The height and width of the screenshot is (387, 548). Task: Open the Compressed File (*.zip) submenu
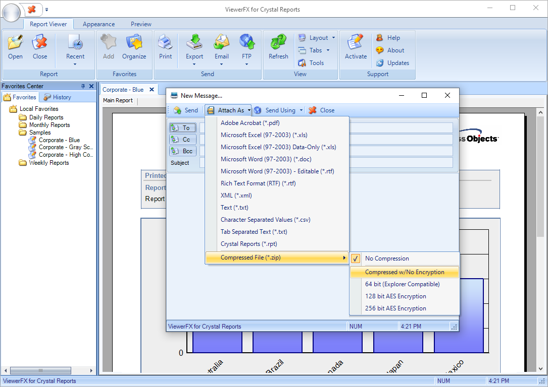tap(277, 257)
